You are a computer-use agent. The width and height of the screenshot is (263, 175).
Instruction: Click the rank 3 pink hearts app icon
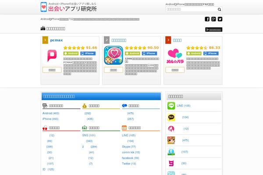(x=175, y=56)
